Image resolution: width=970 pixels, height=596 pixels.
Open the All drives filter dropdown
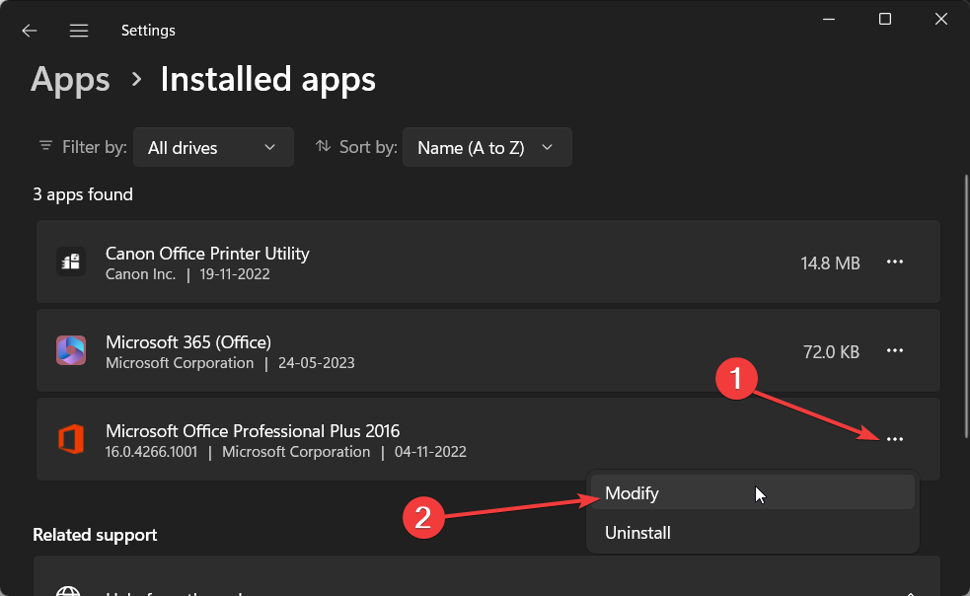pos(213,147)
